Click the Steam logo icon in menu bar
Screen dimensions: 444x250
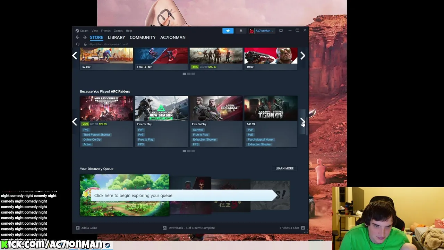pyautogui.click(x=77, y=31)
